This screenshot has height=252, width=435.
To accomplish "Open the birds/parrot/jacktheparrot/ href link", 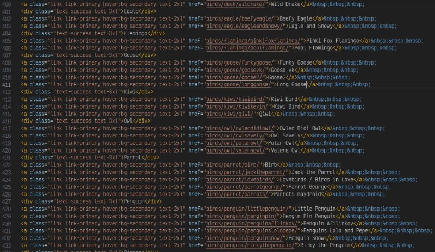I will click(x=246, y=172).
